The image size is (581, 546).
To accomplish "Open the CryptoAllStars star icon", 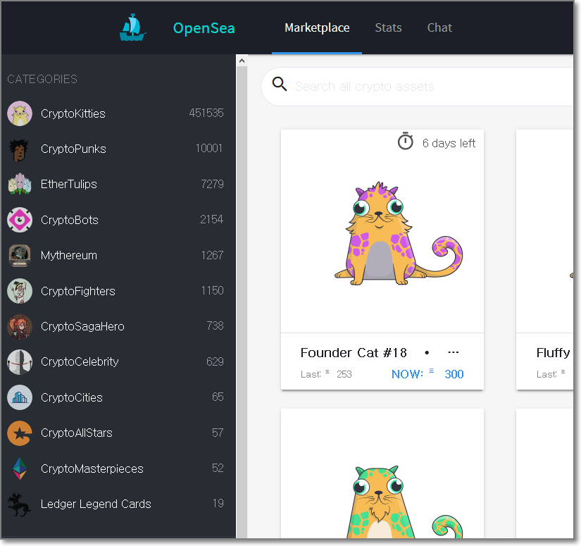I will [20, 433].
